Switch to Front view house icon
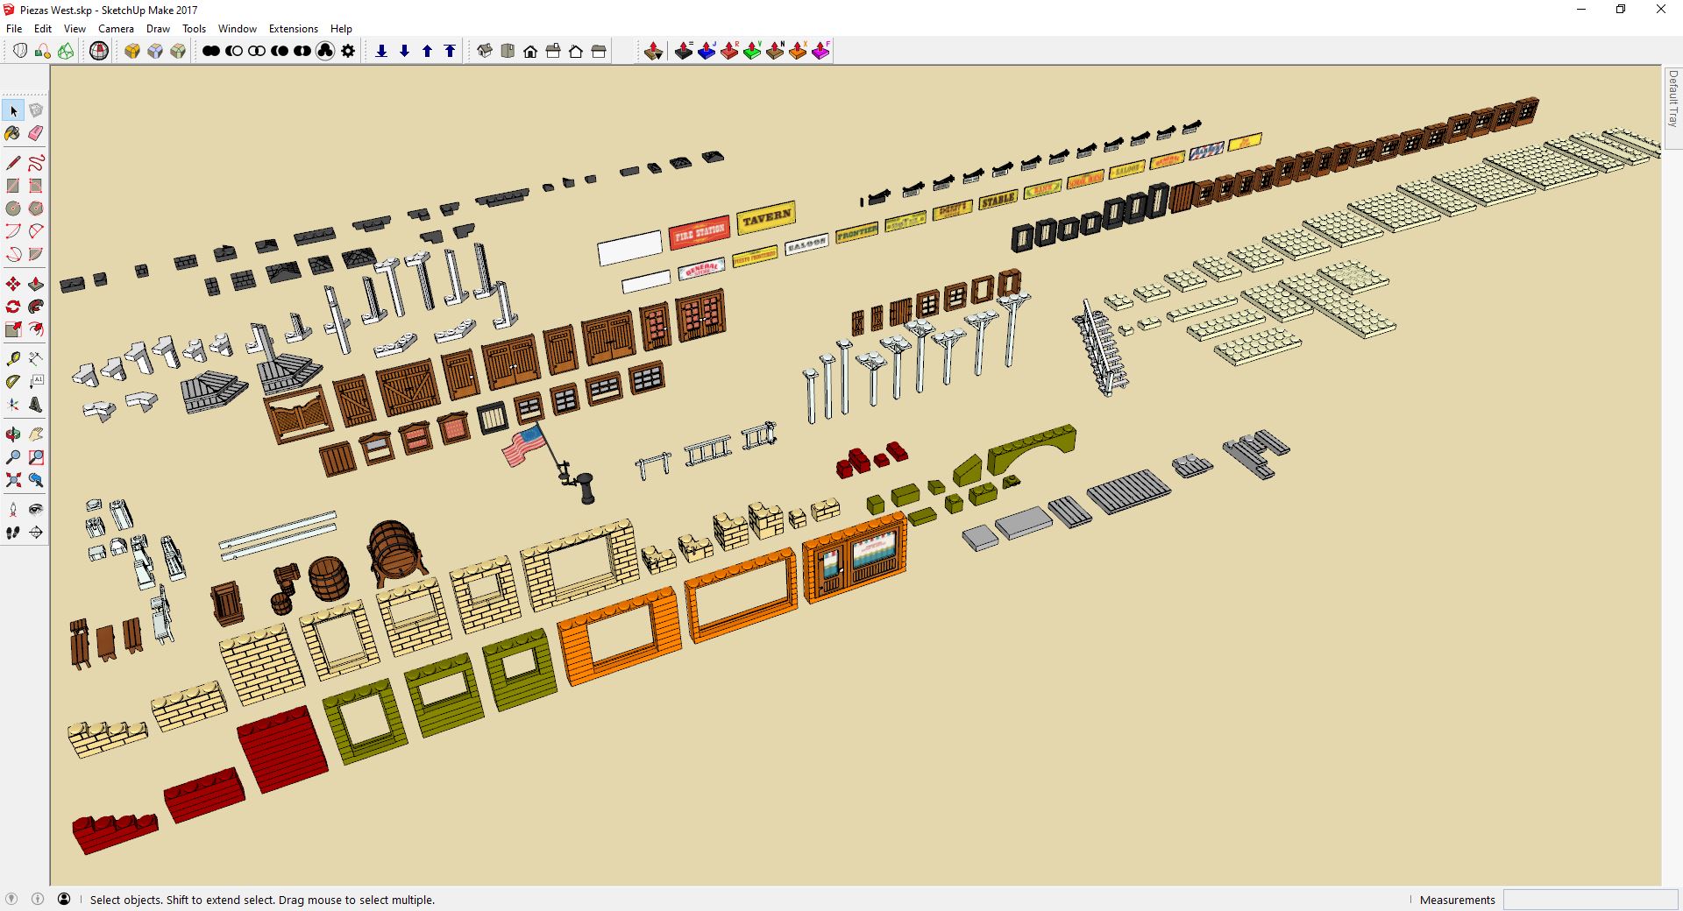Viewport: 1683px width, 911px height. point(530,51)
